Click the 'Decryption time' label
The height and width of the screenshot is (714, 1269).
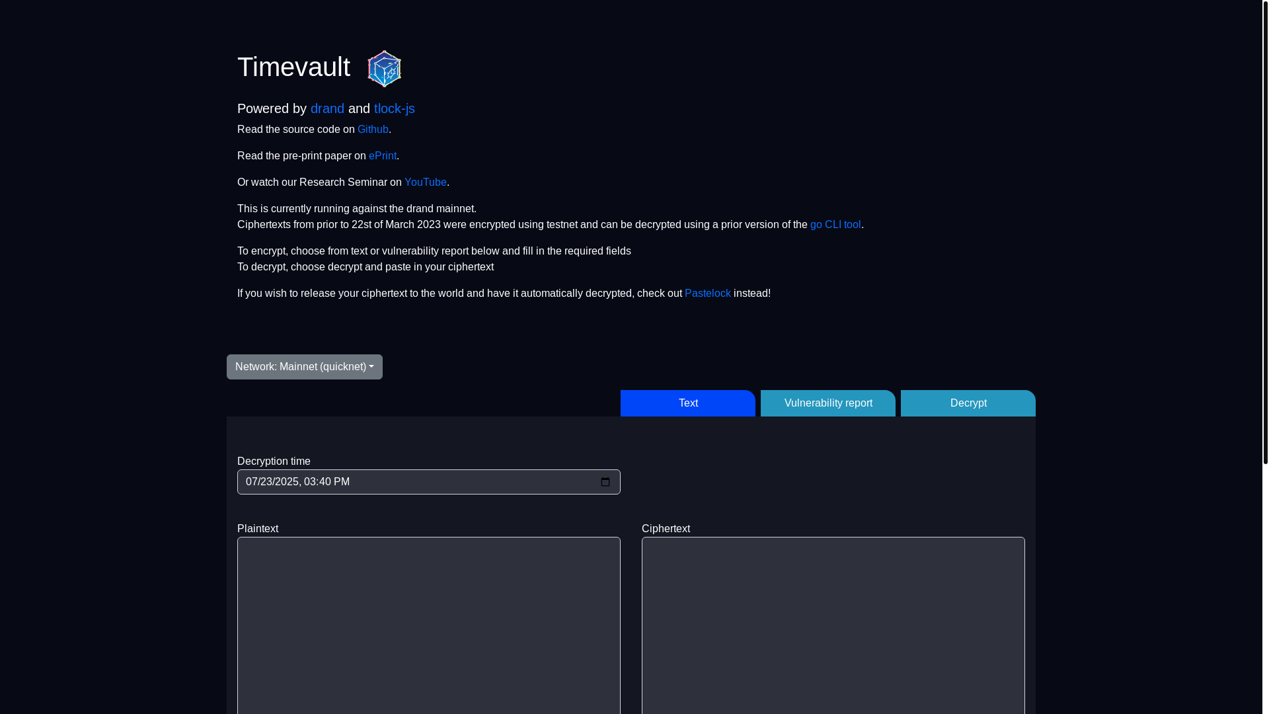(274, 461)
